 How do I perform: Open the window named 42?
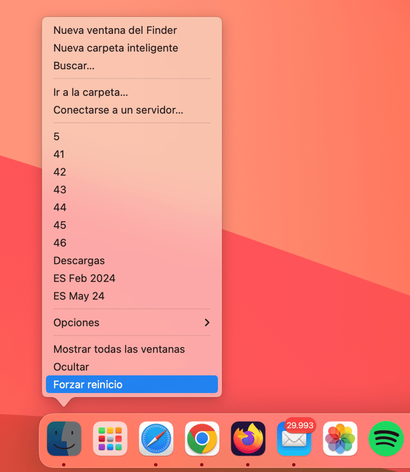[x=132, y=172]
